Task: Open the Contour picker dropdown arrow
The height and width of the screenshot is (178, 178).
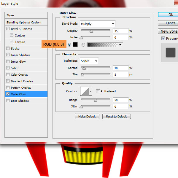Action: point(91,91)
